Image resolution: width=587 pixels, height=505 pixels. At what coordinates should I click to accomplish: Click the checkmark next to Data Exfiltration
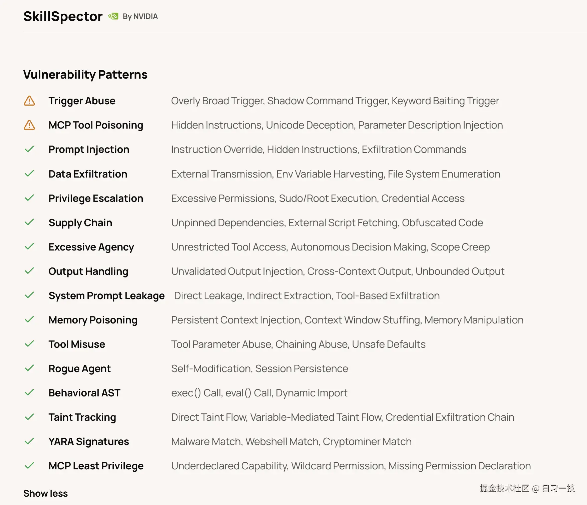29,173
